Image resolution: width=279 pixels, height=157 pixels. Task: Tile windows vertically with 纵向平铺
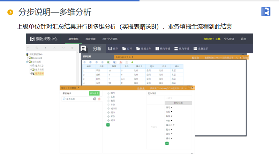point(182,48)
